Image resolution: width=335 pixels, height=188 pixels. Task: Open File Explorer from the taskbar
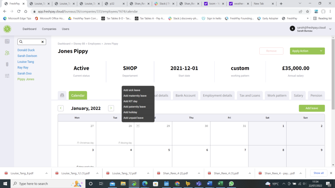coord(123,183)
